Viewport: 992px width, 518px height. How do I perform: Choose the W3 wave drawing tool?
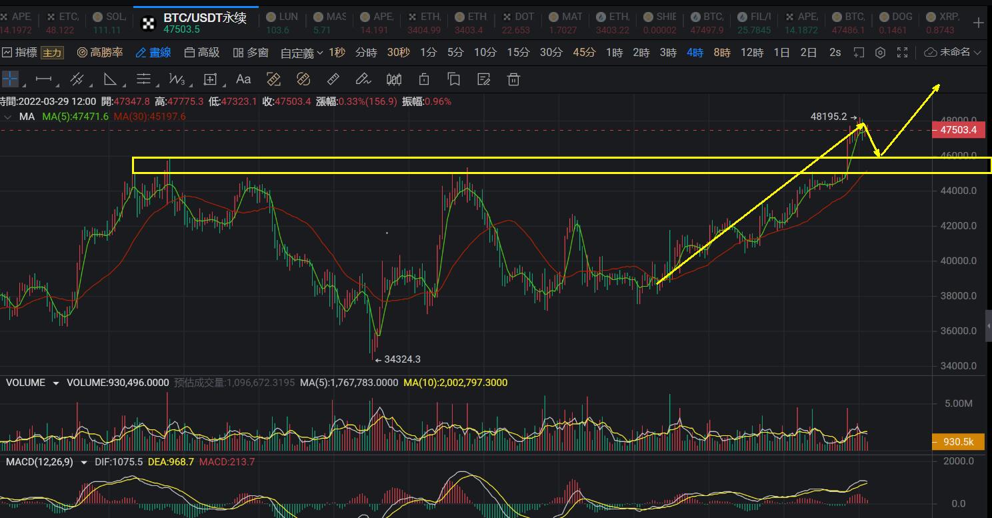(177, 79)
